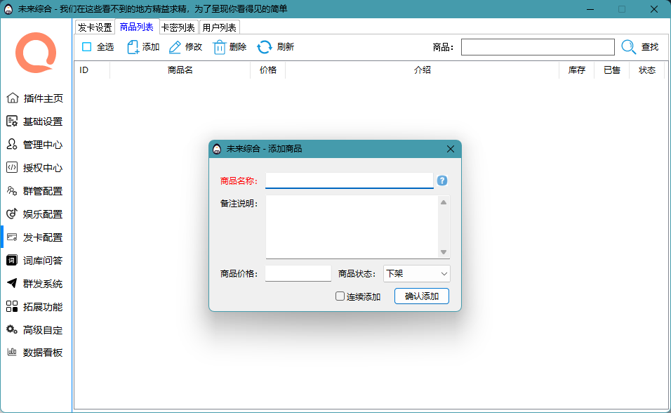Viewport: 671px width, 413px height.
Task: Enable the 连续添加 continuous add option
Action: 340,296
